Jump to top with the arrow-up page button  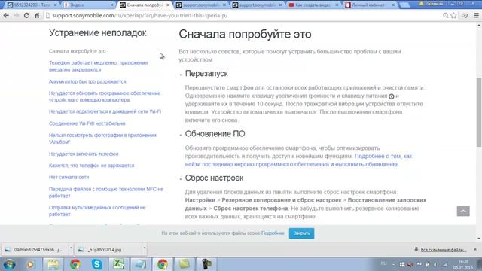(x=463, y=211)
